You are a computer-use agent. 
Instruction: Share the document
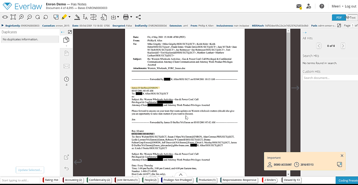(138, 17)
